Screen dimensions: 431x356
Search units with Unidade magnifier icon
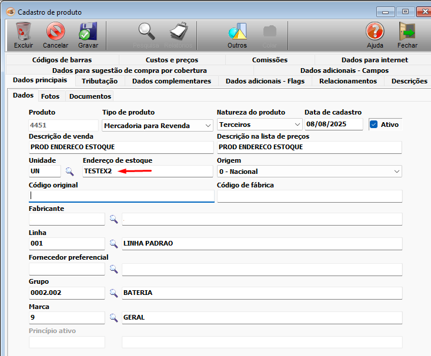pyautogui.click(x=69, y=172)
